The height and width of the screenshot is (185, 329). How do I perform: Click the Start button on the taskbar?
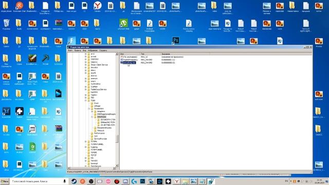[x=5, y=181]
